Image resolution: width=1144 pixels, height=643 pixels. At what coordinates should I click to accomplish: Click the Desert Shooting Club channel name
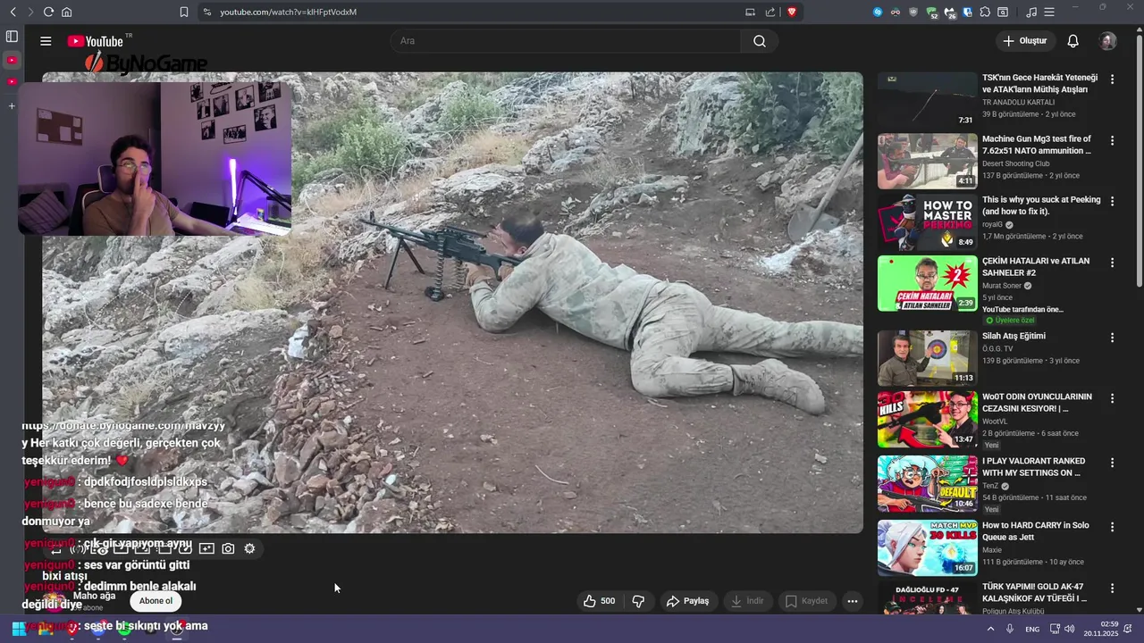click(x=1016, y=163)
